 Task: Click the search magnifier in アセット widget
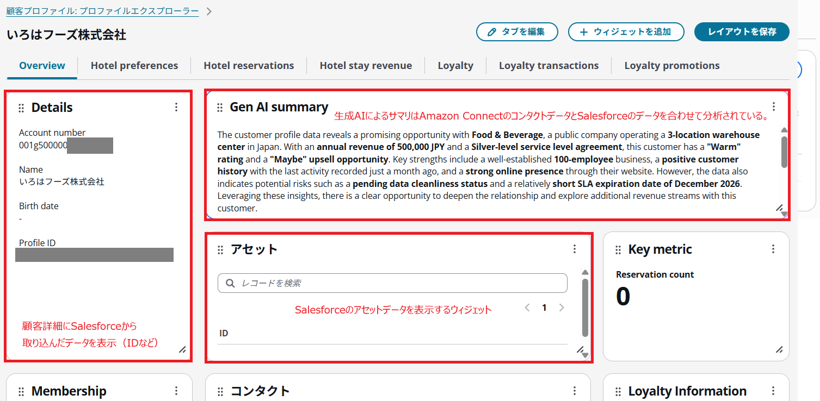click(230, 283)
